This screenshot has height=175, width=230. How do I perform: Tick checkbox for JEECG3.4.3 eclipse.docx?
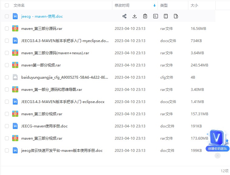point(7,102)
